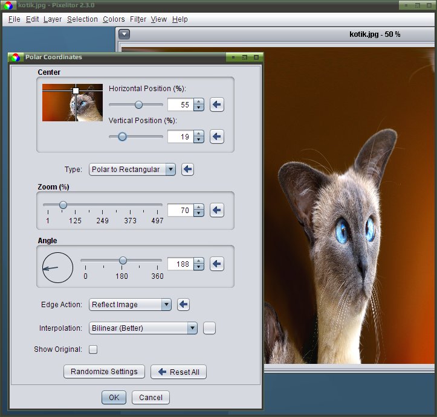This screenshot has width=437, height=417.
Task: Decrease Horizontal Position spinner down arrow
Action: [x=199, y=107]
